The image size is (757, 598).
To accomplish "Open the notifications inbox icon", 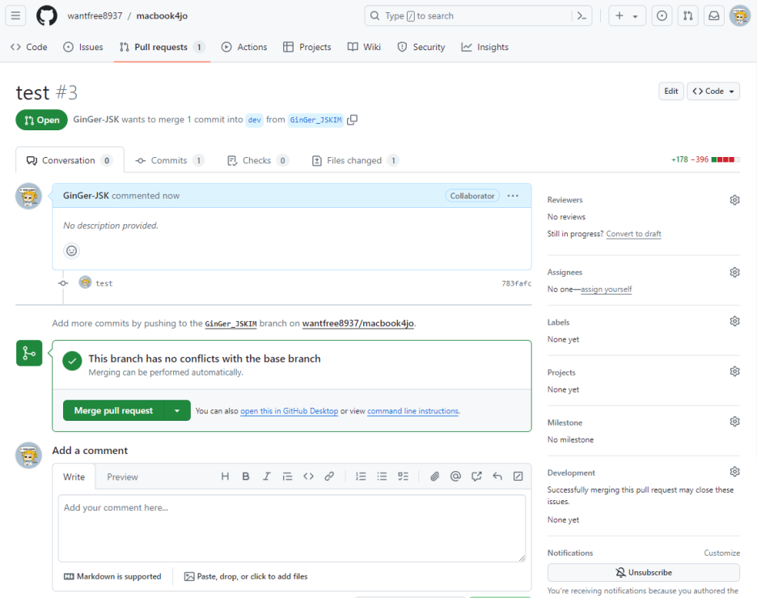I will click(714, 16).
